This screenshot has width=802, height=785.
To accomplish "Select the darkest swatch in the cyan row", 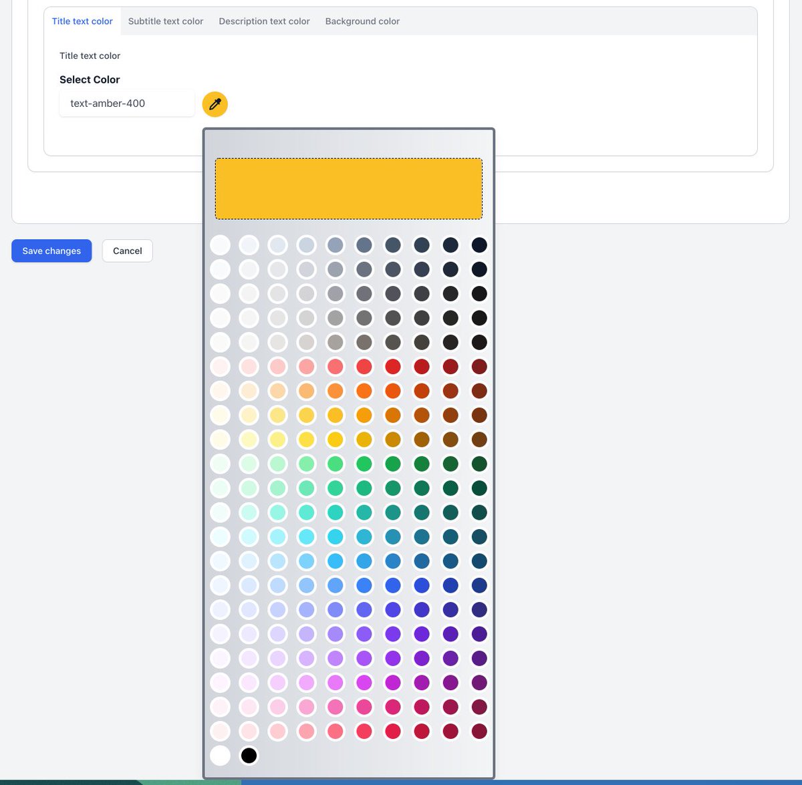I will tap(479, 536).
